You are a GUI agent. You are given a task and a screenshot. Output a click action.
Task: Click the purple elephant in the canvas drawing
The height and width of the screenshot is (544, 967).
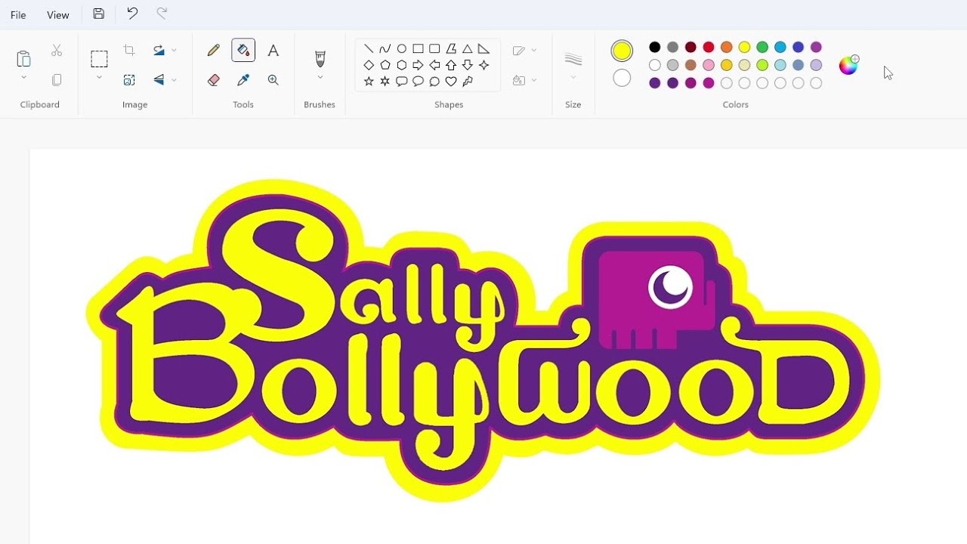pyautogui.click(x=656, y=300)
